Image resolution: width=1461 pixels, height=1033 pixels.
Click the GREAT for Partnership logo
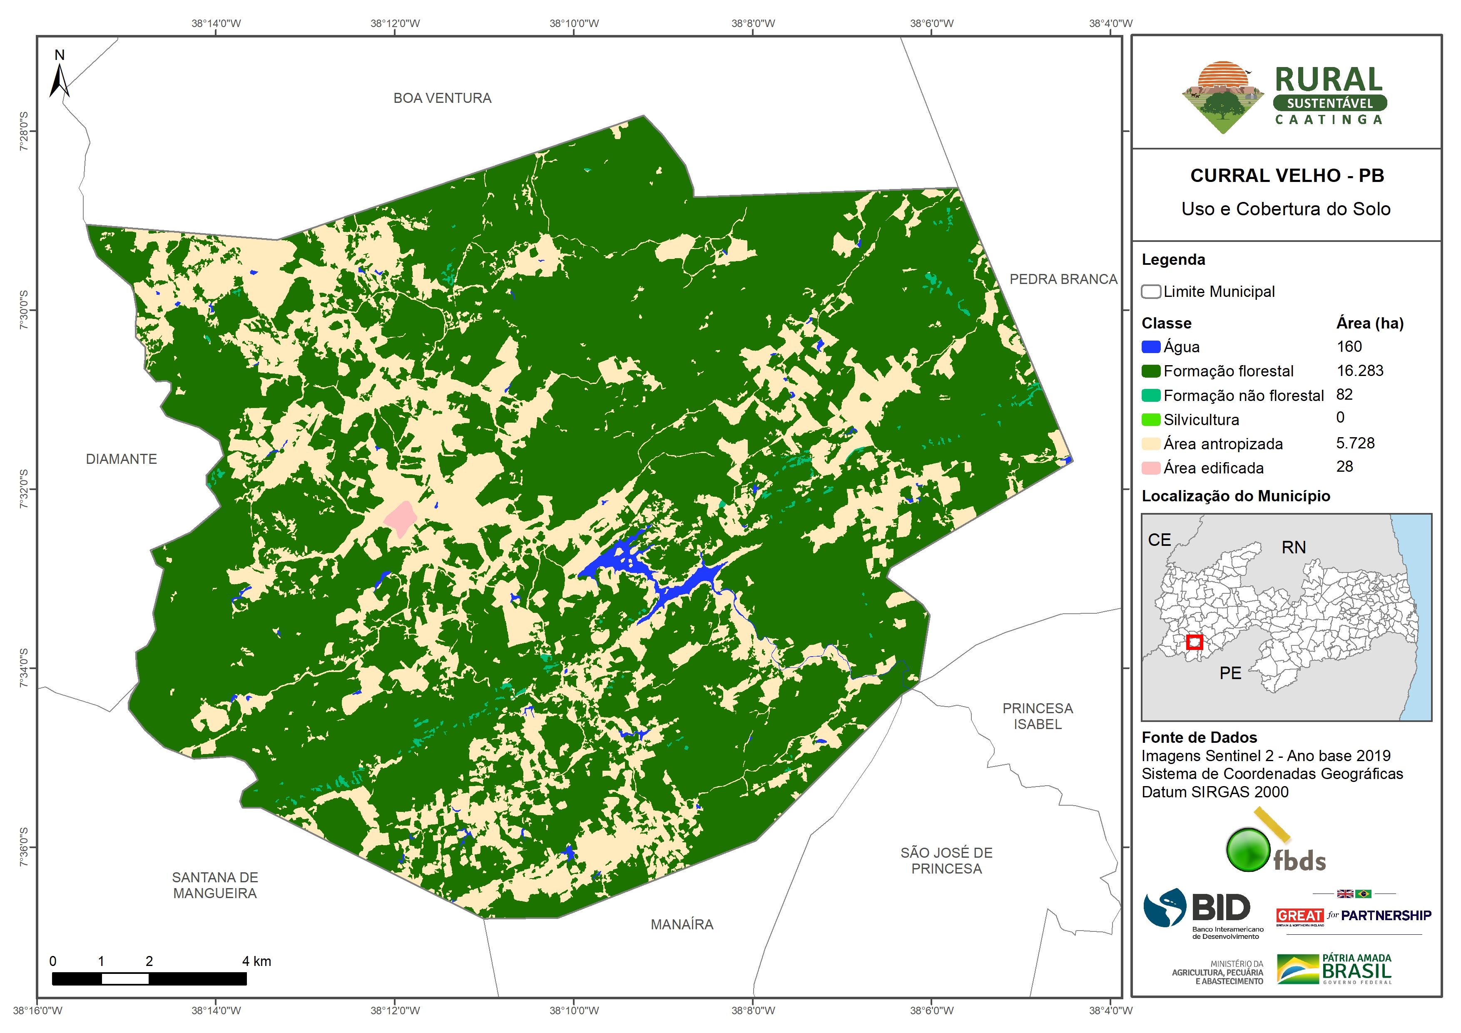1354,915
